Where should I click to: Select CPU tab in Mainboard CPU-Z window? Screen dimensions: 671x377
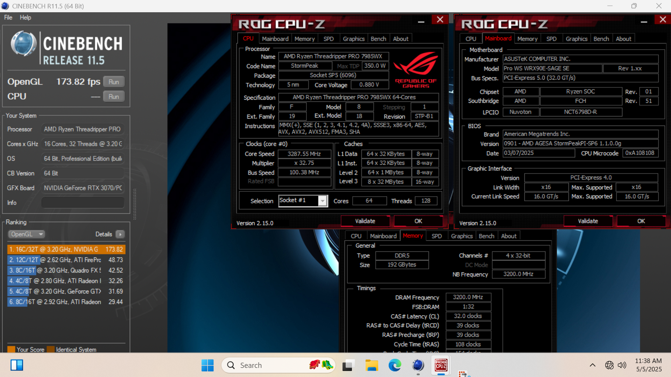pos(471,39)
